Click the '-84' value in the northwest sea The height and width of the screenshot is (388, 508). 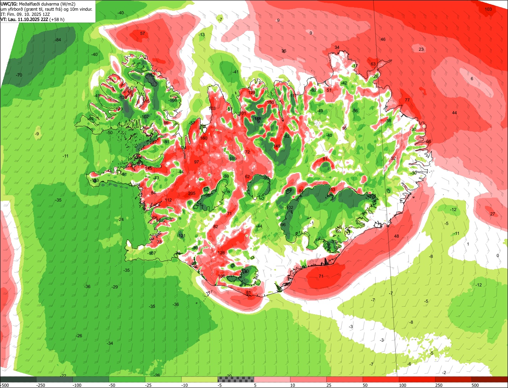coord(58,40)
